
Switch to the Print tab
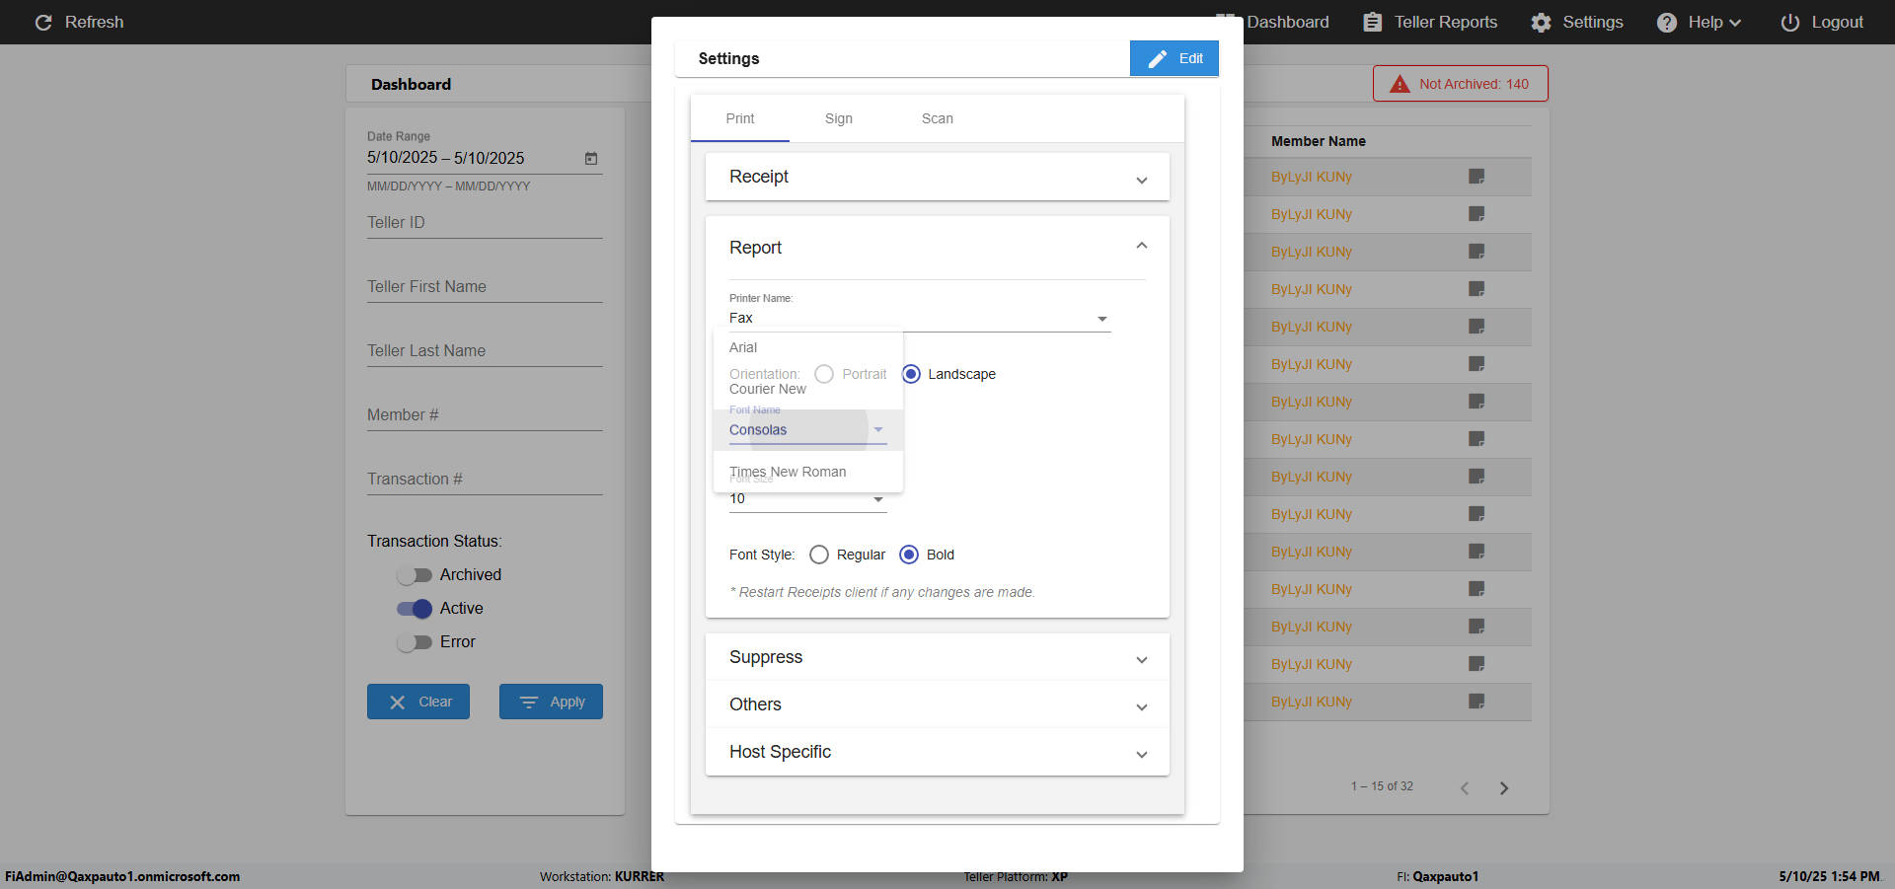tap(739, 118)
